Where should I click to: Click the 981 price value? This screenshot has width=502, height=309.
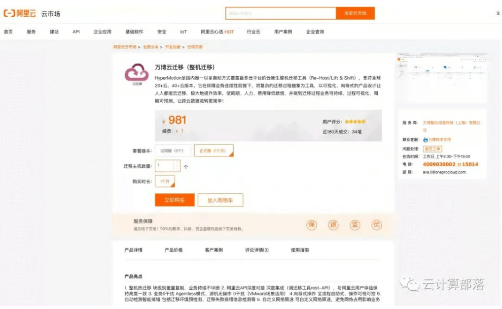tap(177, 120)
